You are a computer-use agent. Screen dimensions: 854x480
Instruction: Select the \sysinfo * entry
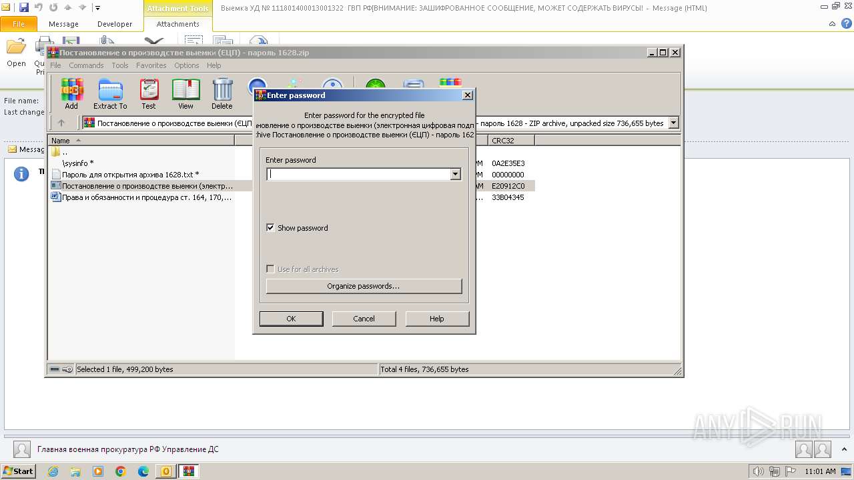coord(77,163)
